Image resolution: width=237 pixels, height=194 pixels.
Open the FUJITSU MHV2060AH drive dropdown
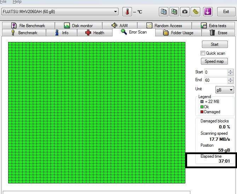pyautogui.click(x=60, y=12)
